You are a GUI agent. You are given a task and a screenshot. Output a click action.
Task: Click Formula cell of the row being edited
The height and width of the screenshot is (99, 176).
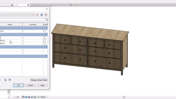click(33, 38)
